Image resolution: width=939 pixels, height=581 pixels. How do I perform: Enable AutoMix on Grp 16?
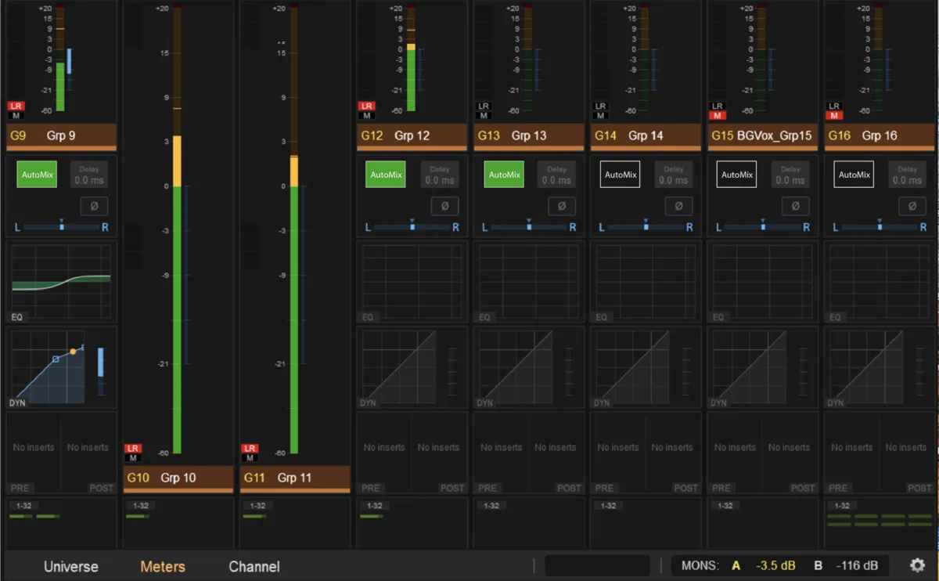click(854, 175)
